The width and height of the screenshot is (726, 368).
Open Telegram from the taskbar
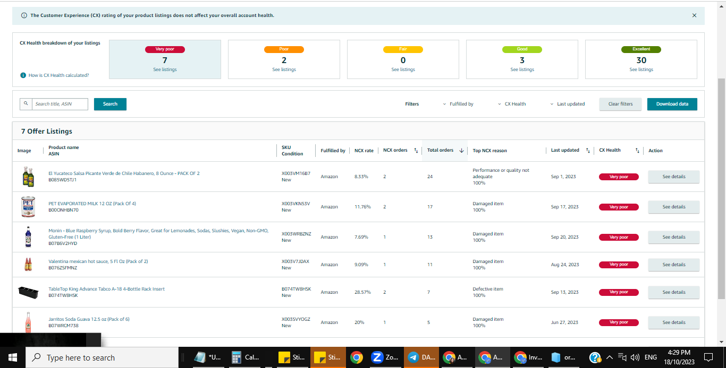coord(421,357)
